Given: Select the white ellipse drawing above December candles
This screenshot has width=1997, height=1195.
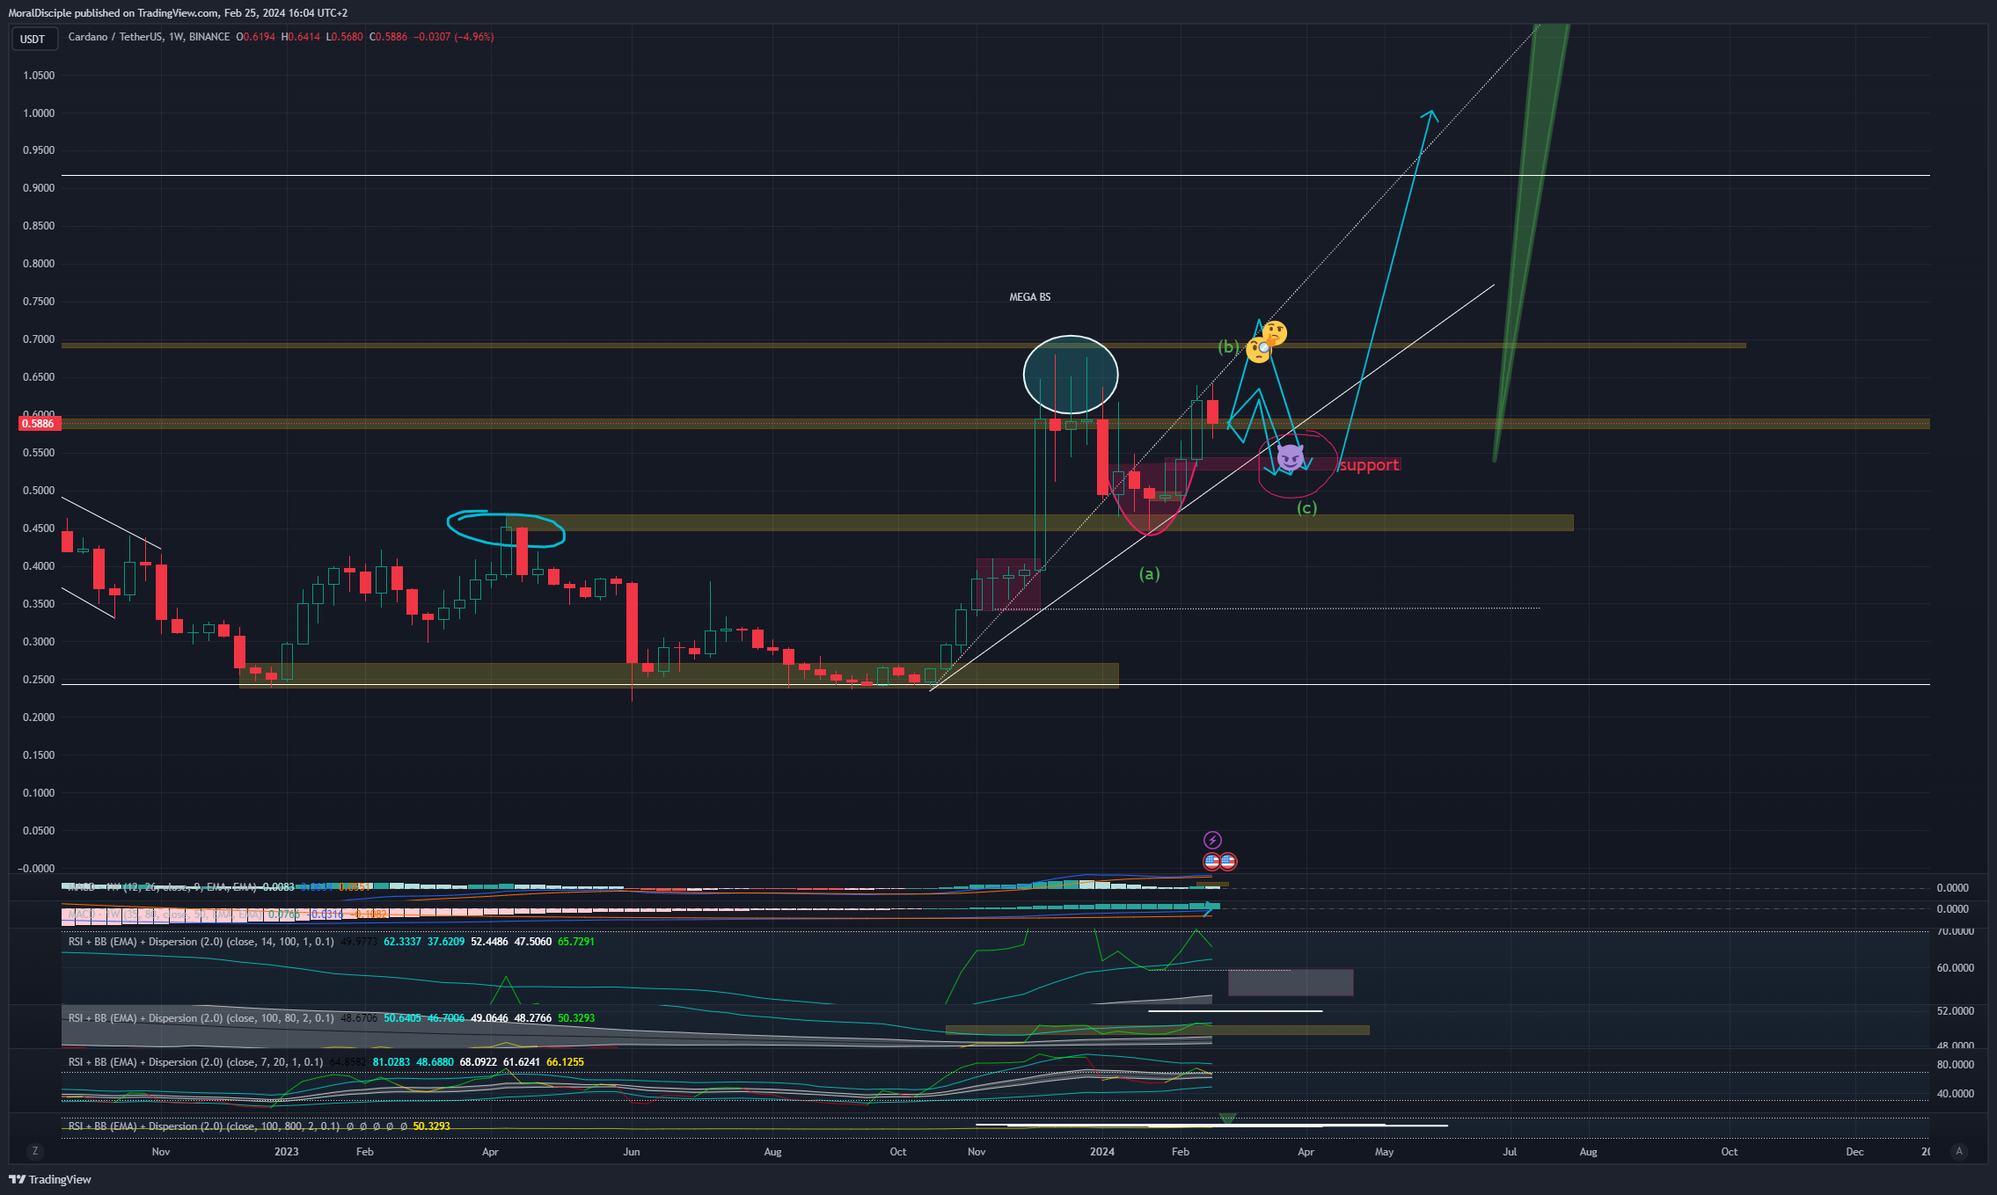Looking at the screenshot, I should pyautogui.click(x=1071, y=375).
